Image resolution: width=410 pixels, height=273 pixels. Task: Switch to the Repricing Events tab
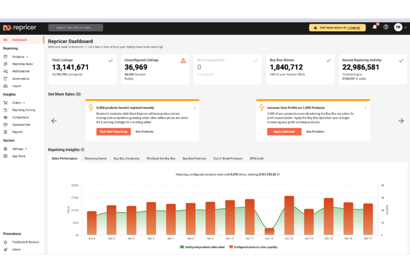[x=95, y=158]
